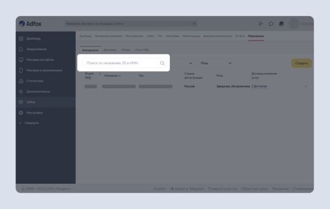Open Пользователи in the top menu
330x209 pixels.
click(134, 36)
